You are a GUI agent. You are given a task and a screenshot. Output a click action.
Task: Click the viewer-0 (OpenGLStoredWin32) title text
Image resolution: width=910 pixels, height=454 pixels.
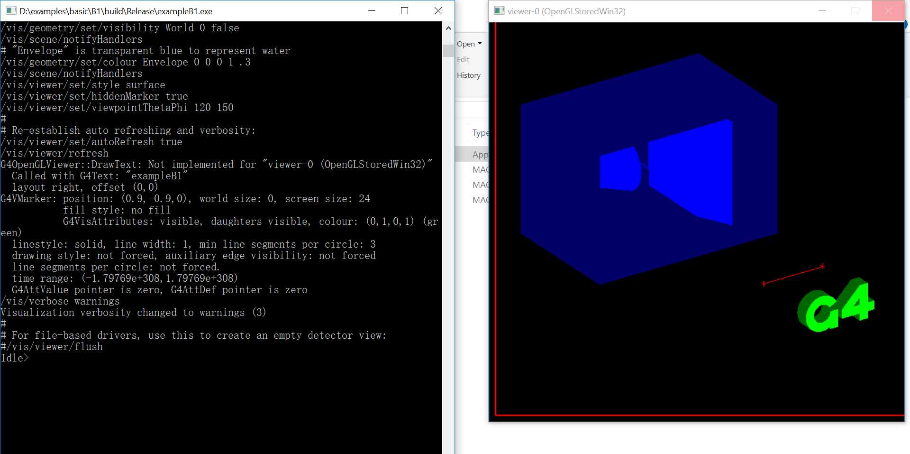(566, 11)
